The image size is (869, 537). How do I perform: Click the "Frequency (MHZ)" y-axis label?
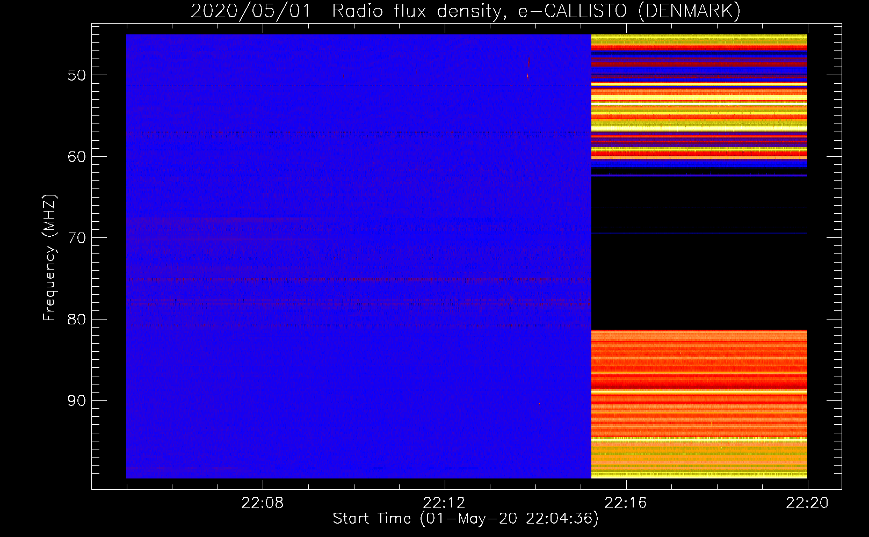(49, 258)
